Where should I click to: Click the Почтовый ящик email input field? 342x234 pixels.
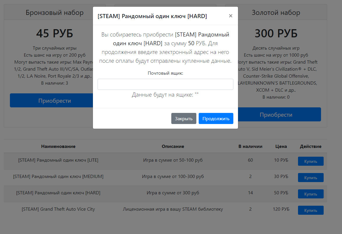tap(165, 84)
